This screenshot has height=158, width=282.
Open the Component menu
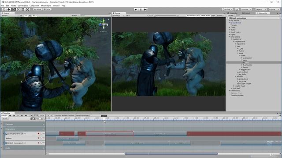34,6
